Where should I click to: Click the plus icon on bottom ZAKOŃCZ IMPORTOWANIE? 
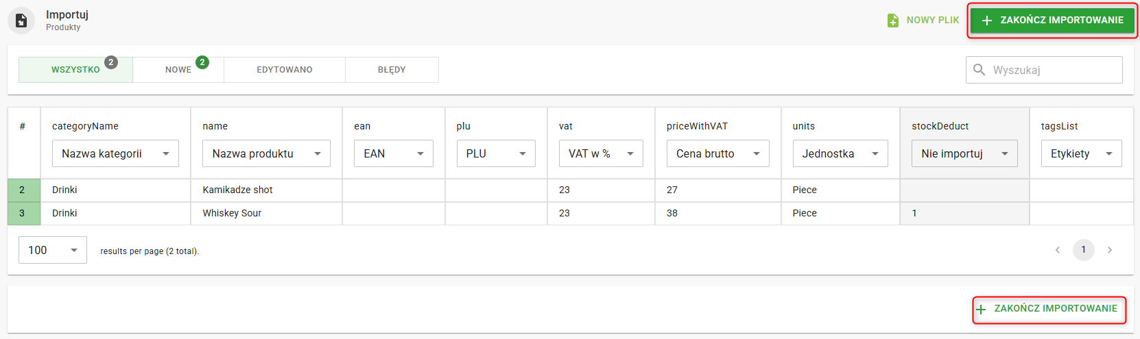click(x=982, y=310)
